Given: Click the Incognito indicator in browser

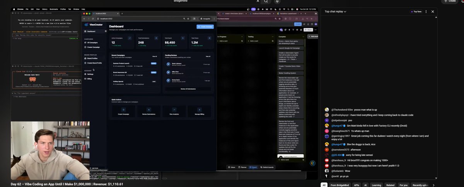Looking at the screenshot, I should [205, 18].
